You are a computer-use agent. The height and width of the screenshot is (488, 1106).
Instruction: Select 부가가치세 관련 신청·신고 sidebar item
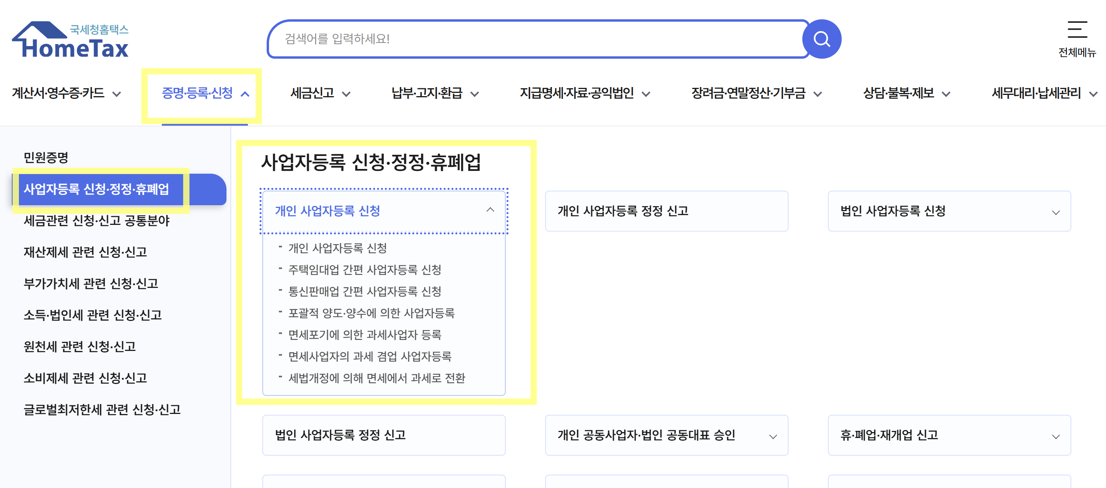(x=91, y=283)
